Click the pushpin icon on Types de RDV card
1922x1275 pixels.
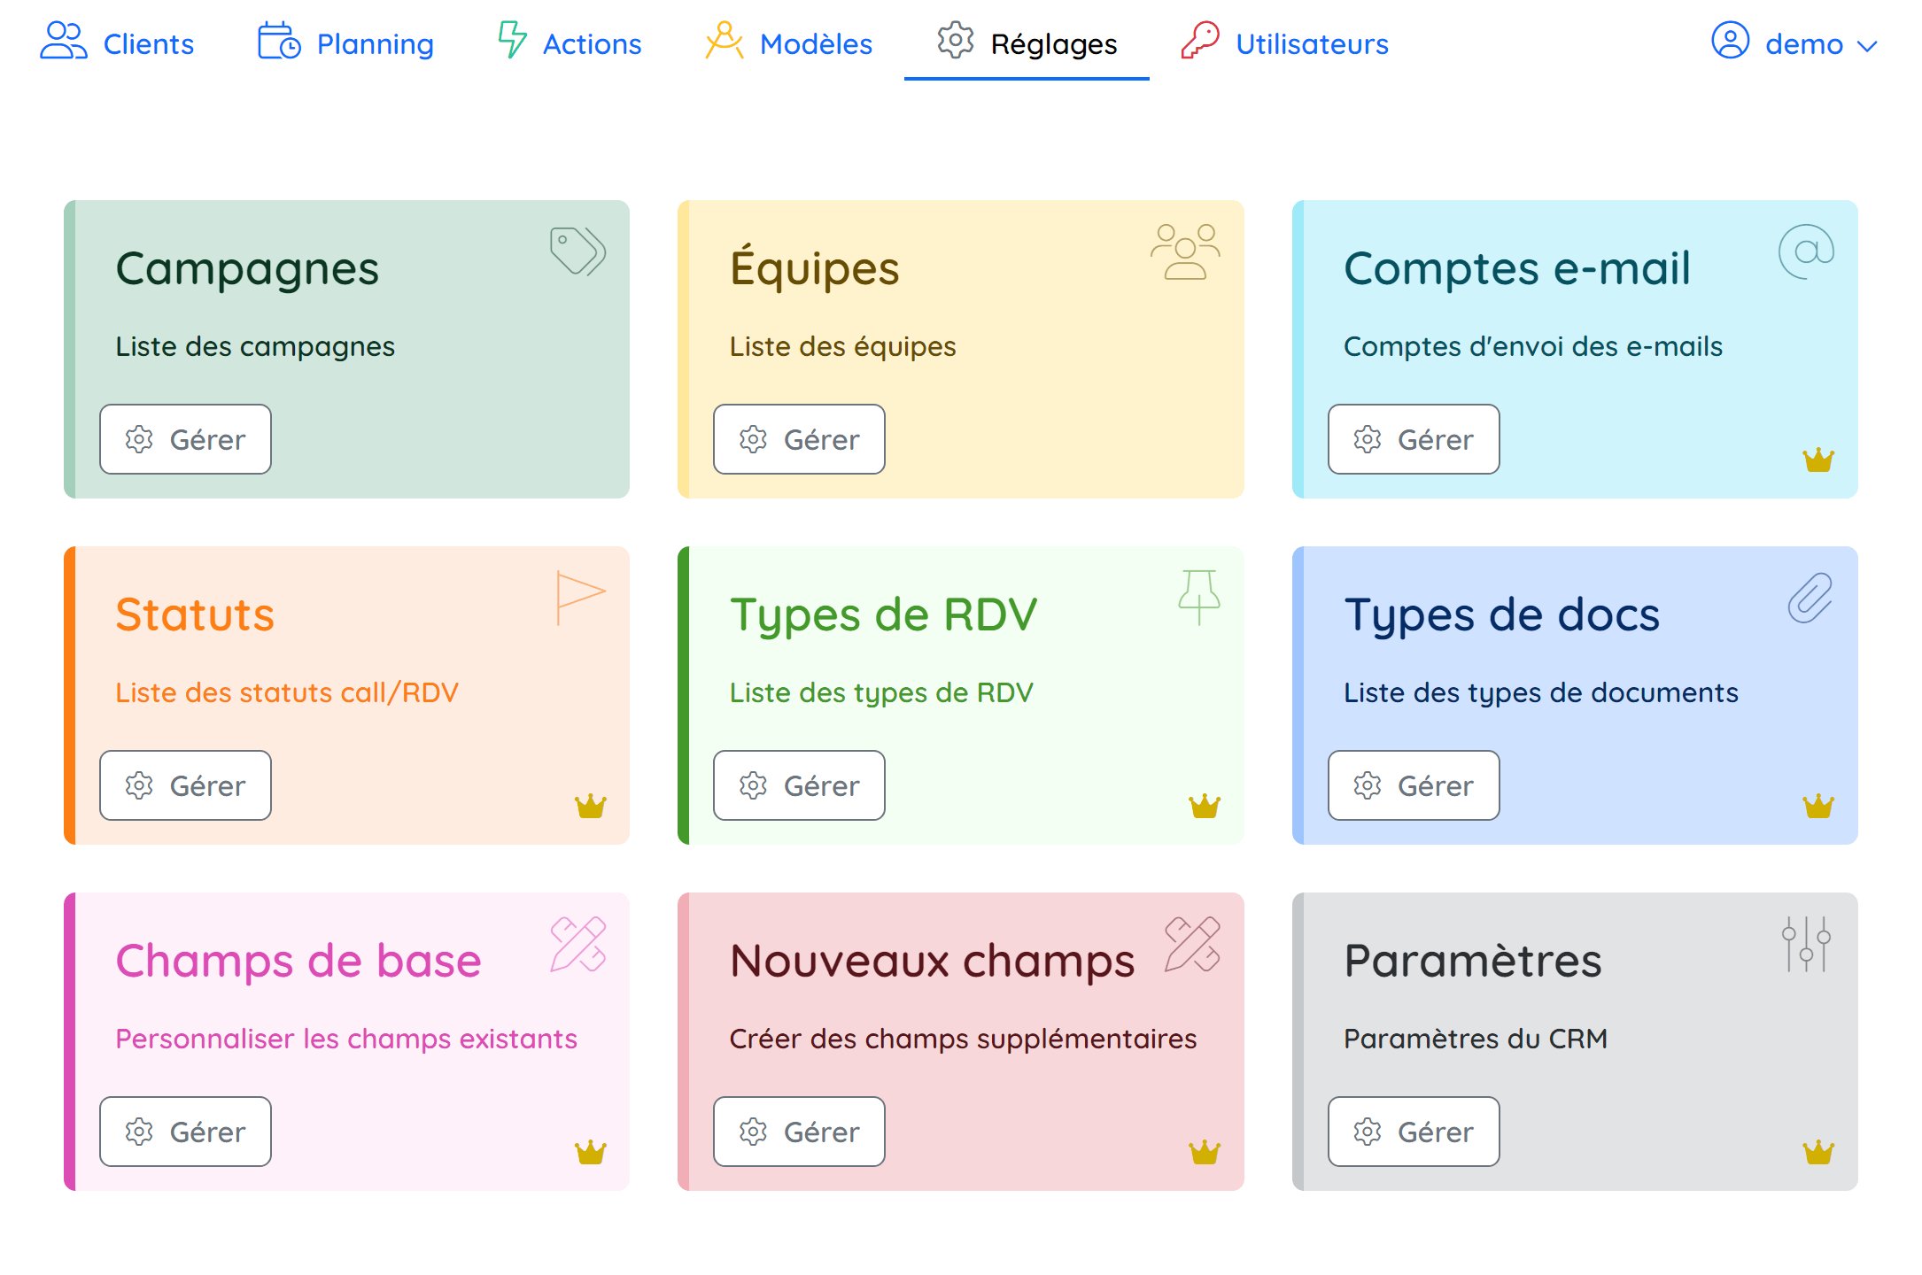[x=1198, y=597]
